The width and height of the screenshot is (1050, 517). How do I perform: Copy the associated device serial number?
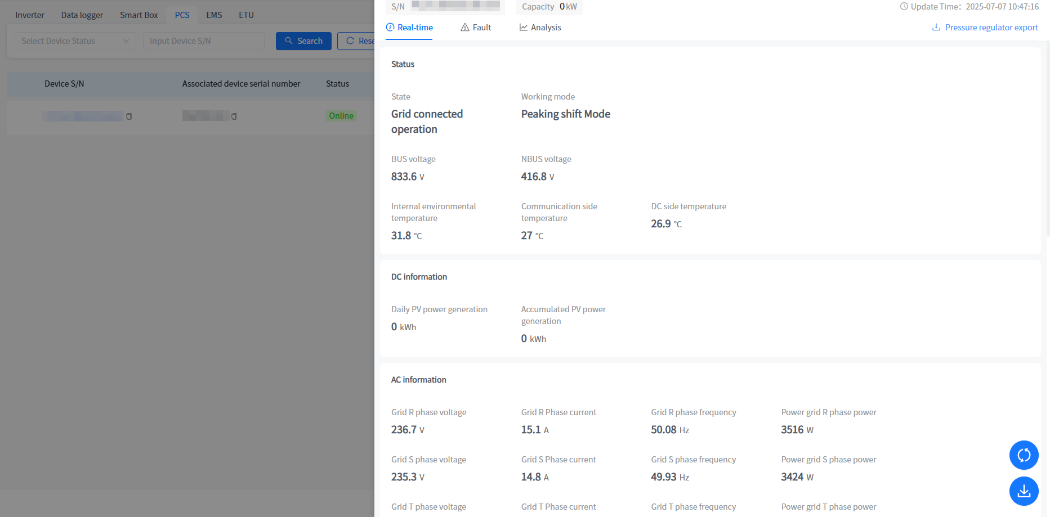tap(234, 116)
